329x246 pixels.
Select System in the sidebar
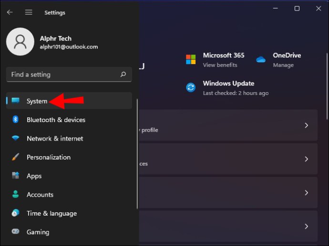pyautogui.click(x=37, y=101)
